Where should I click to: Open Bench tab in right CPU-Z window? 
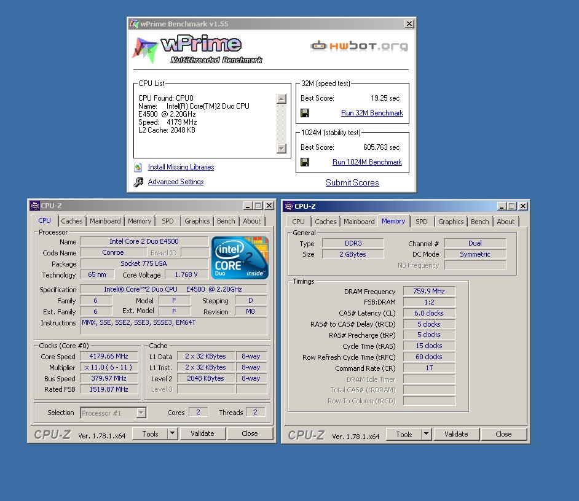click(x=479, y=222)
